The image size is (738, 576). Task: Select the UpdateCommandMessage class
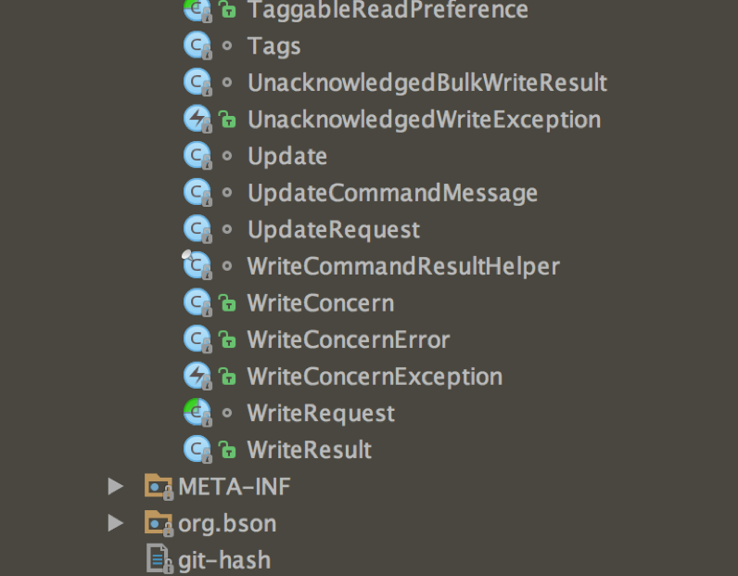point(392,194)
